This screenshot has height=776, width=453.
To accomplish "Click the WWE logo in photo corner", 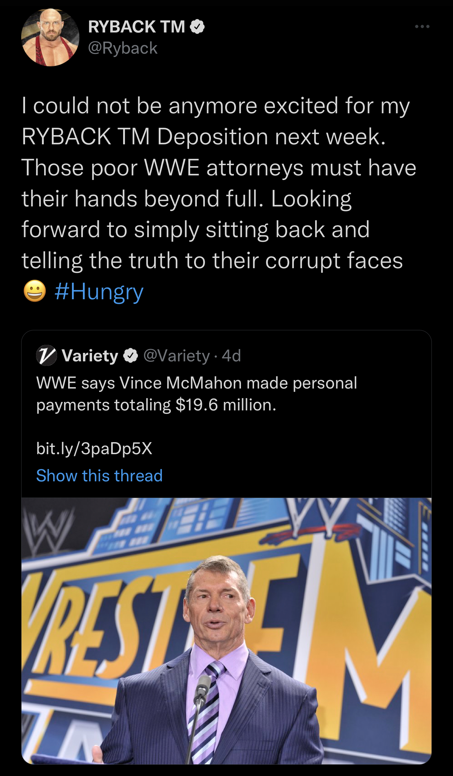I will click(51, 533).
